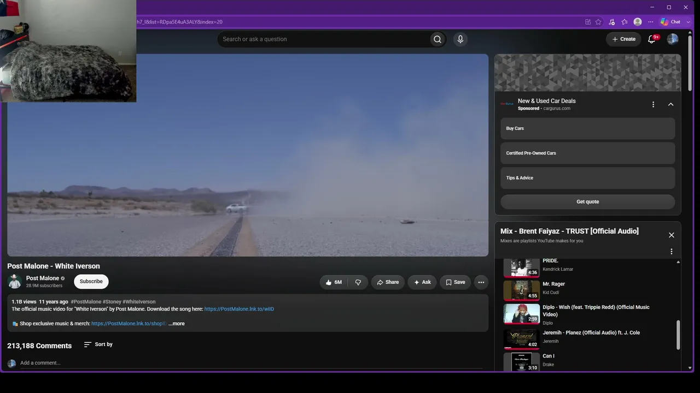Start voice search with the microphone
This screenshot has height=393, width=700.
pos(460,39)
